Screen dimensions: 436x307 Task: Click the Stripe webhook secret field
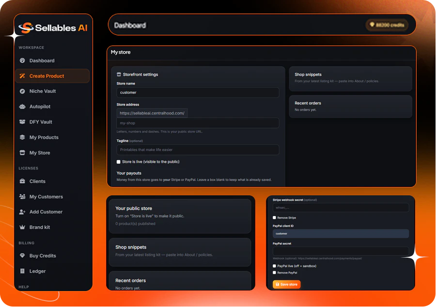click(x=341, y=207)
